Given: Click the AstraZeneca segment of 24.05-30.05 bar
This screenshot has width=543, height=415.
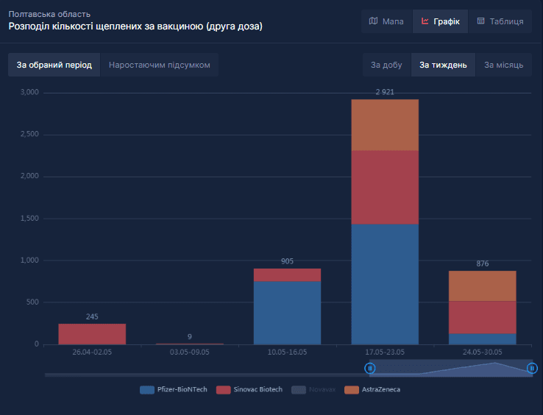Looking at the screenshot, I should (483, 285).
